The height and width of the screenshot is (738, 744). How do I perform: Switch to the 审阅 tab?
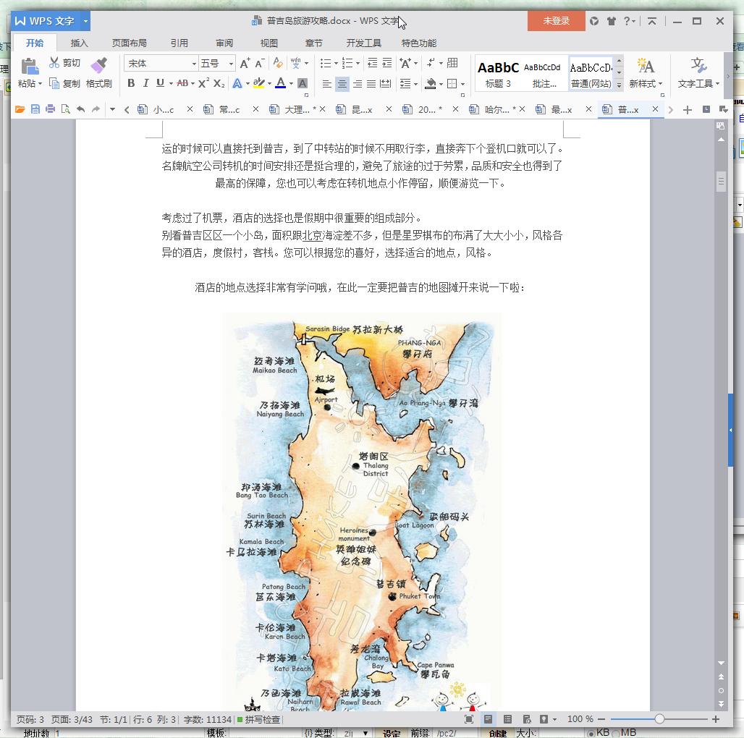click(x=224, y=43)
